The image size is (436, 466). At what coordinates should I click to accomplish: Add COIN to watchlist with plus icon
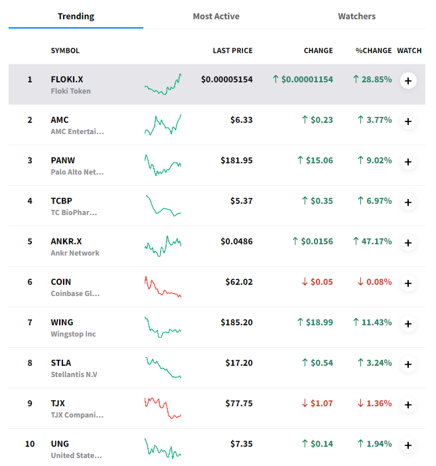point(408,283)
